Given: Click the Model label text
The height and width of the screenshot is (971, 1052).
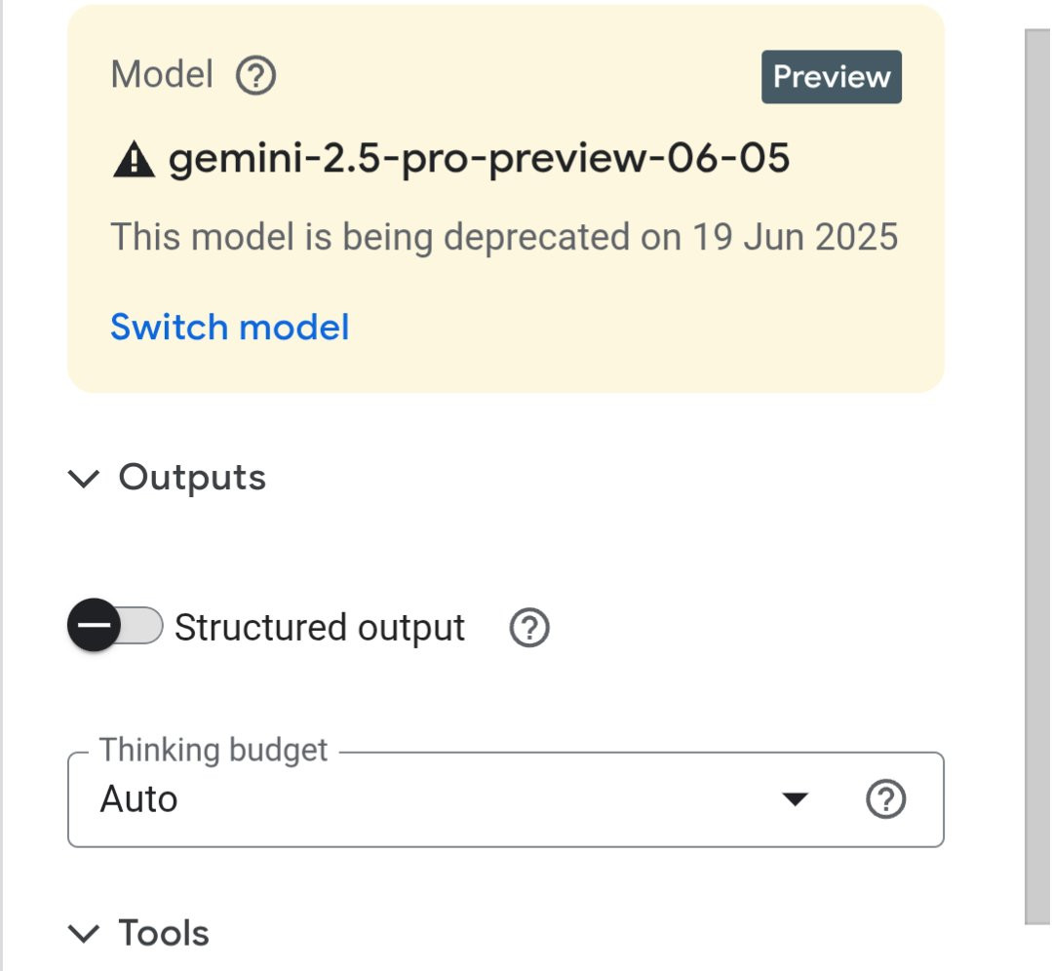Looking at the screenshot, I should [x=162, y=75].
